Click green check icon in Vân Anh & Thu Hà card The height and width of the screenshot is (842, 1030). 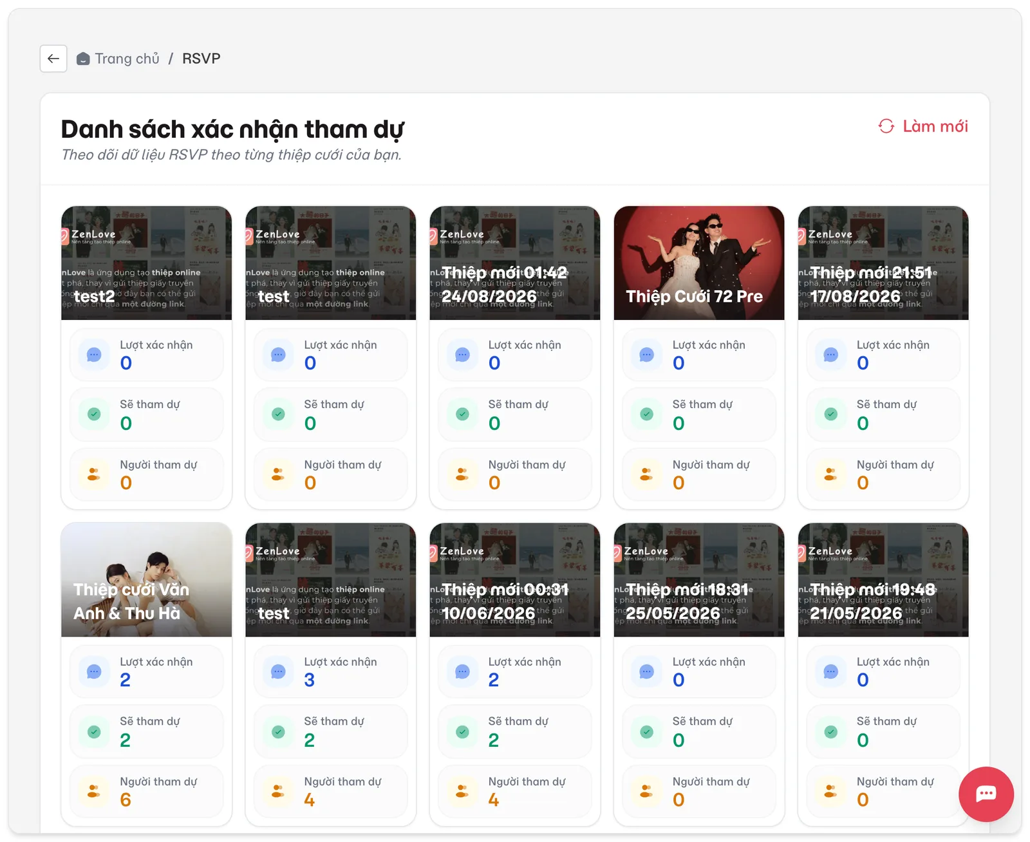click(94, 731)
